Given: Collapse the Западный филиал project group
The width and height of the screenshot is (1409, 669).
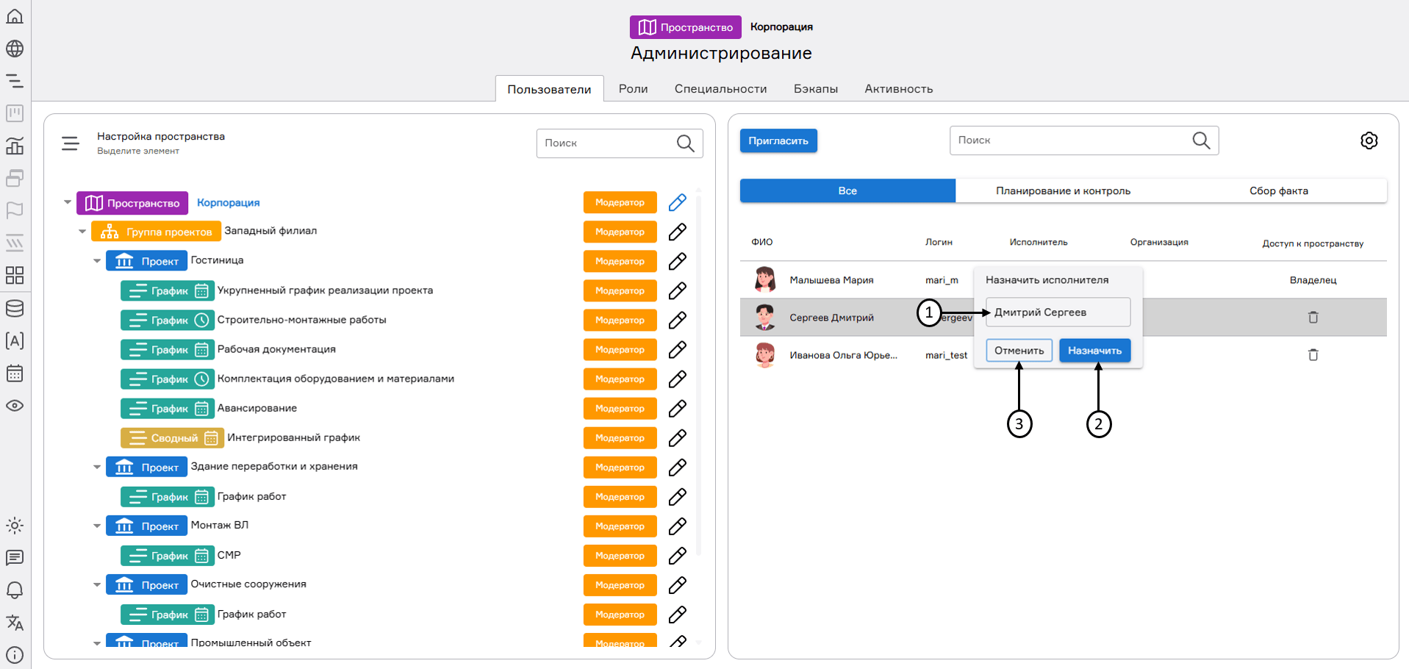Looking at the screenshot, I should pyautogui.click(x=82, y=232).
